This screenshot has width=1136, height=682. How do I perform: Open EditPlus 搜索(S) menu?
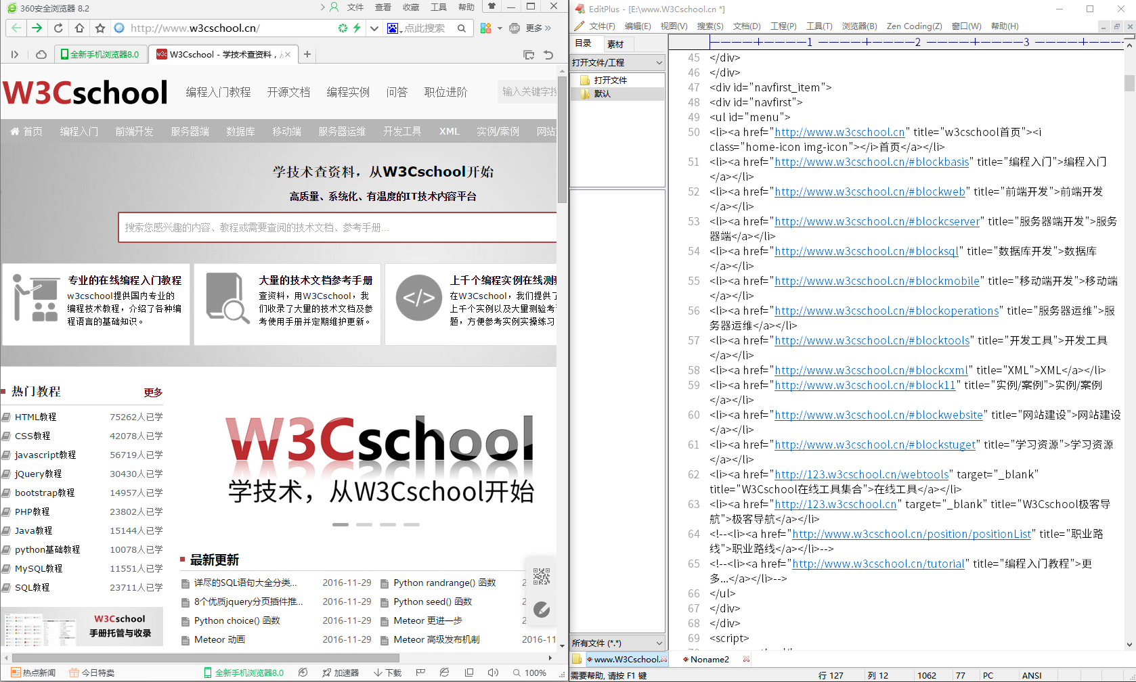tap(710, 26)
